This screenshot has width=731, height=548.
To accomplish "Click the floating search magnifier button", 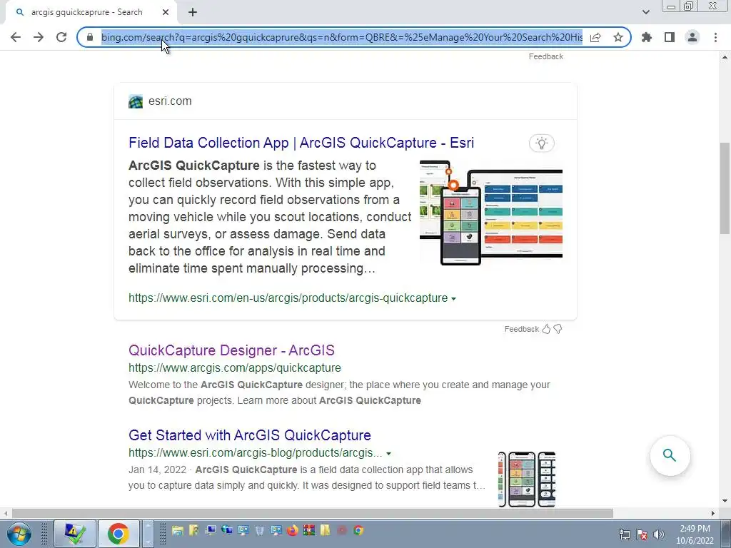I will click(670, 455).
